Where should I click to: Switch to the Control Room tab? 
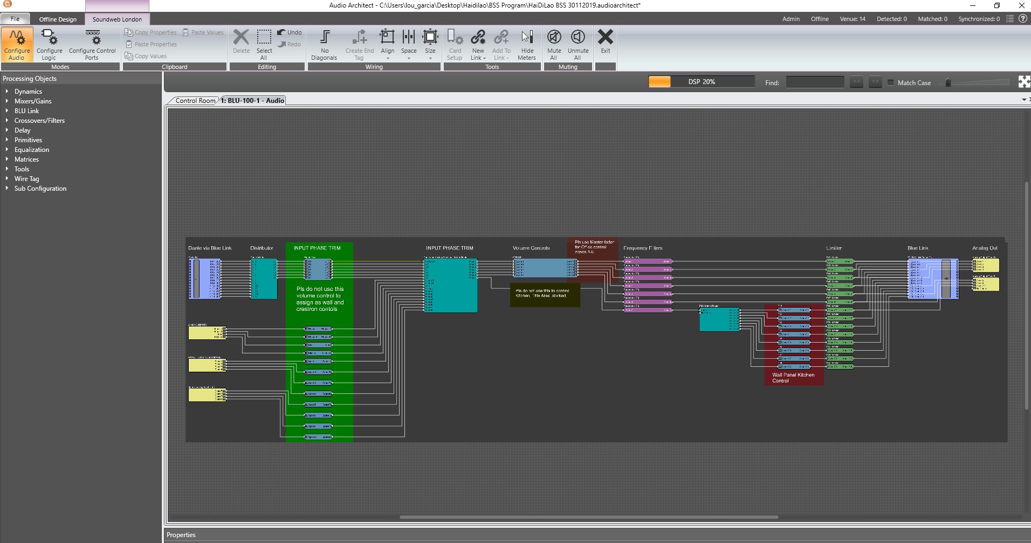point(195,101)
